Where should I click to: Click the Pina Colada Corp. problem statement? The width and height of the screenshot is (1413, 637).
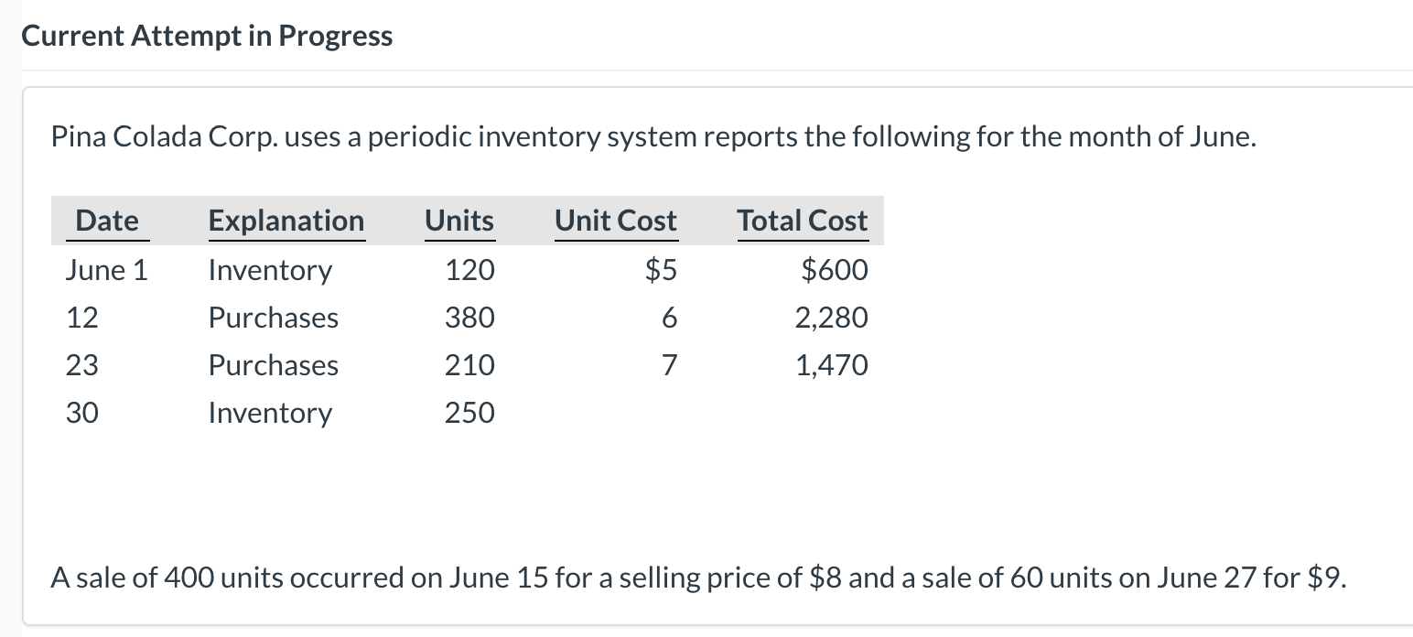tap(654, 137)
